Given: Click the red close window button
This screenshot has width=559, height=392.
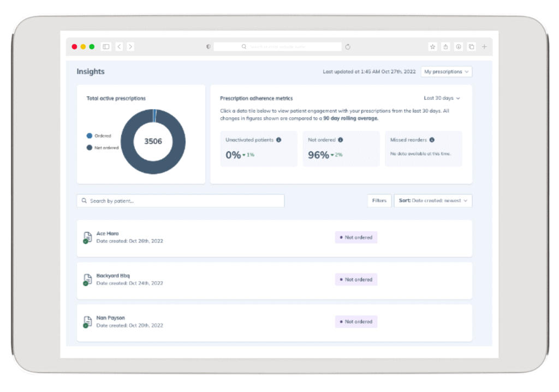Looking at the screenshot, I should (74, 47).
